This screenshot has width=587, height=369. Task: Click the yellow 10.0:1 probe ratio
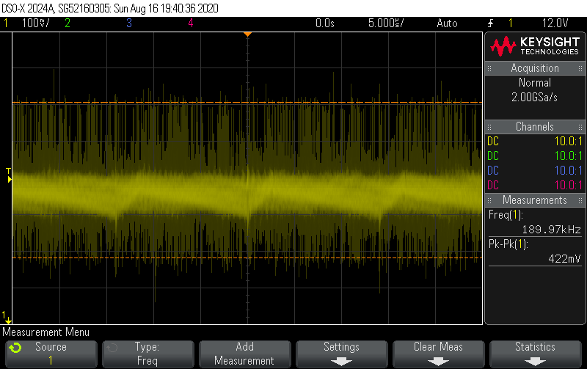[x=568, y=141]
